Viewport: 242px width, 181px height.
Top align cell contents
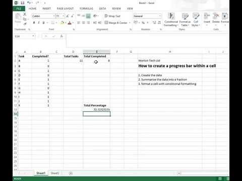79,16
